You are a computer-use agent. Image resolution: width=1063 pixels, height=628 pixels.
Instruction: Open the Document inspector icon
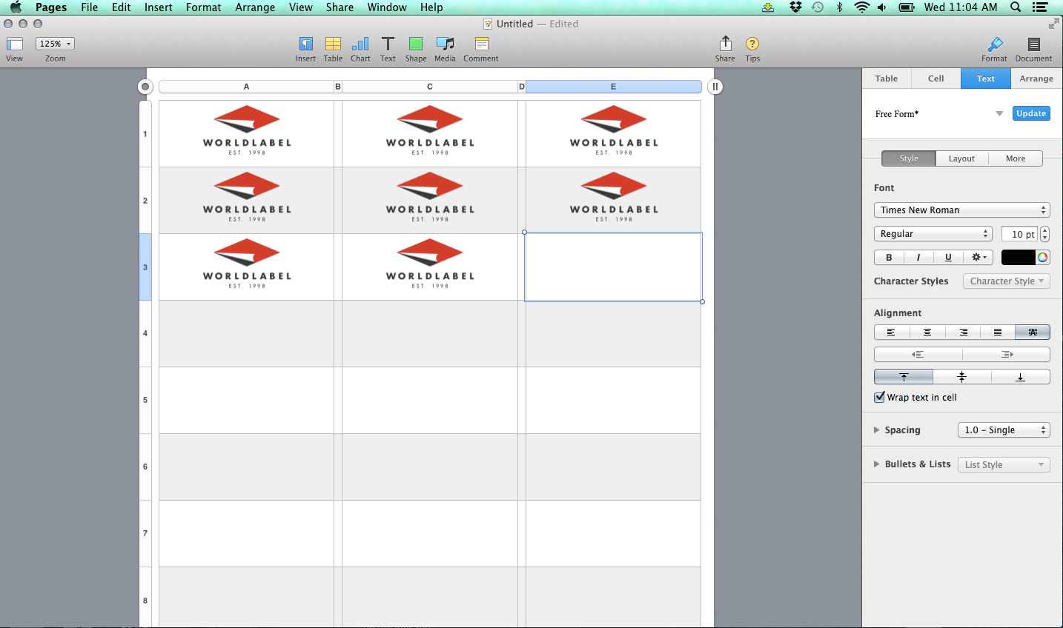[1033, 44]
